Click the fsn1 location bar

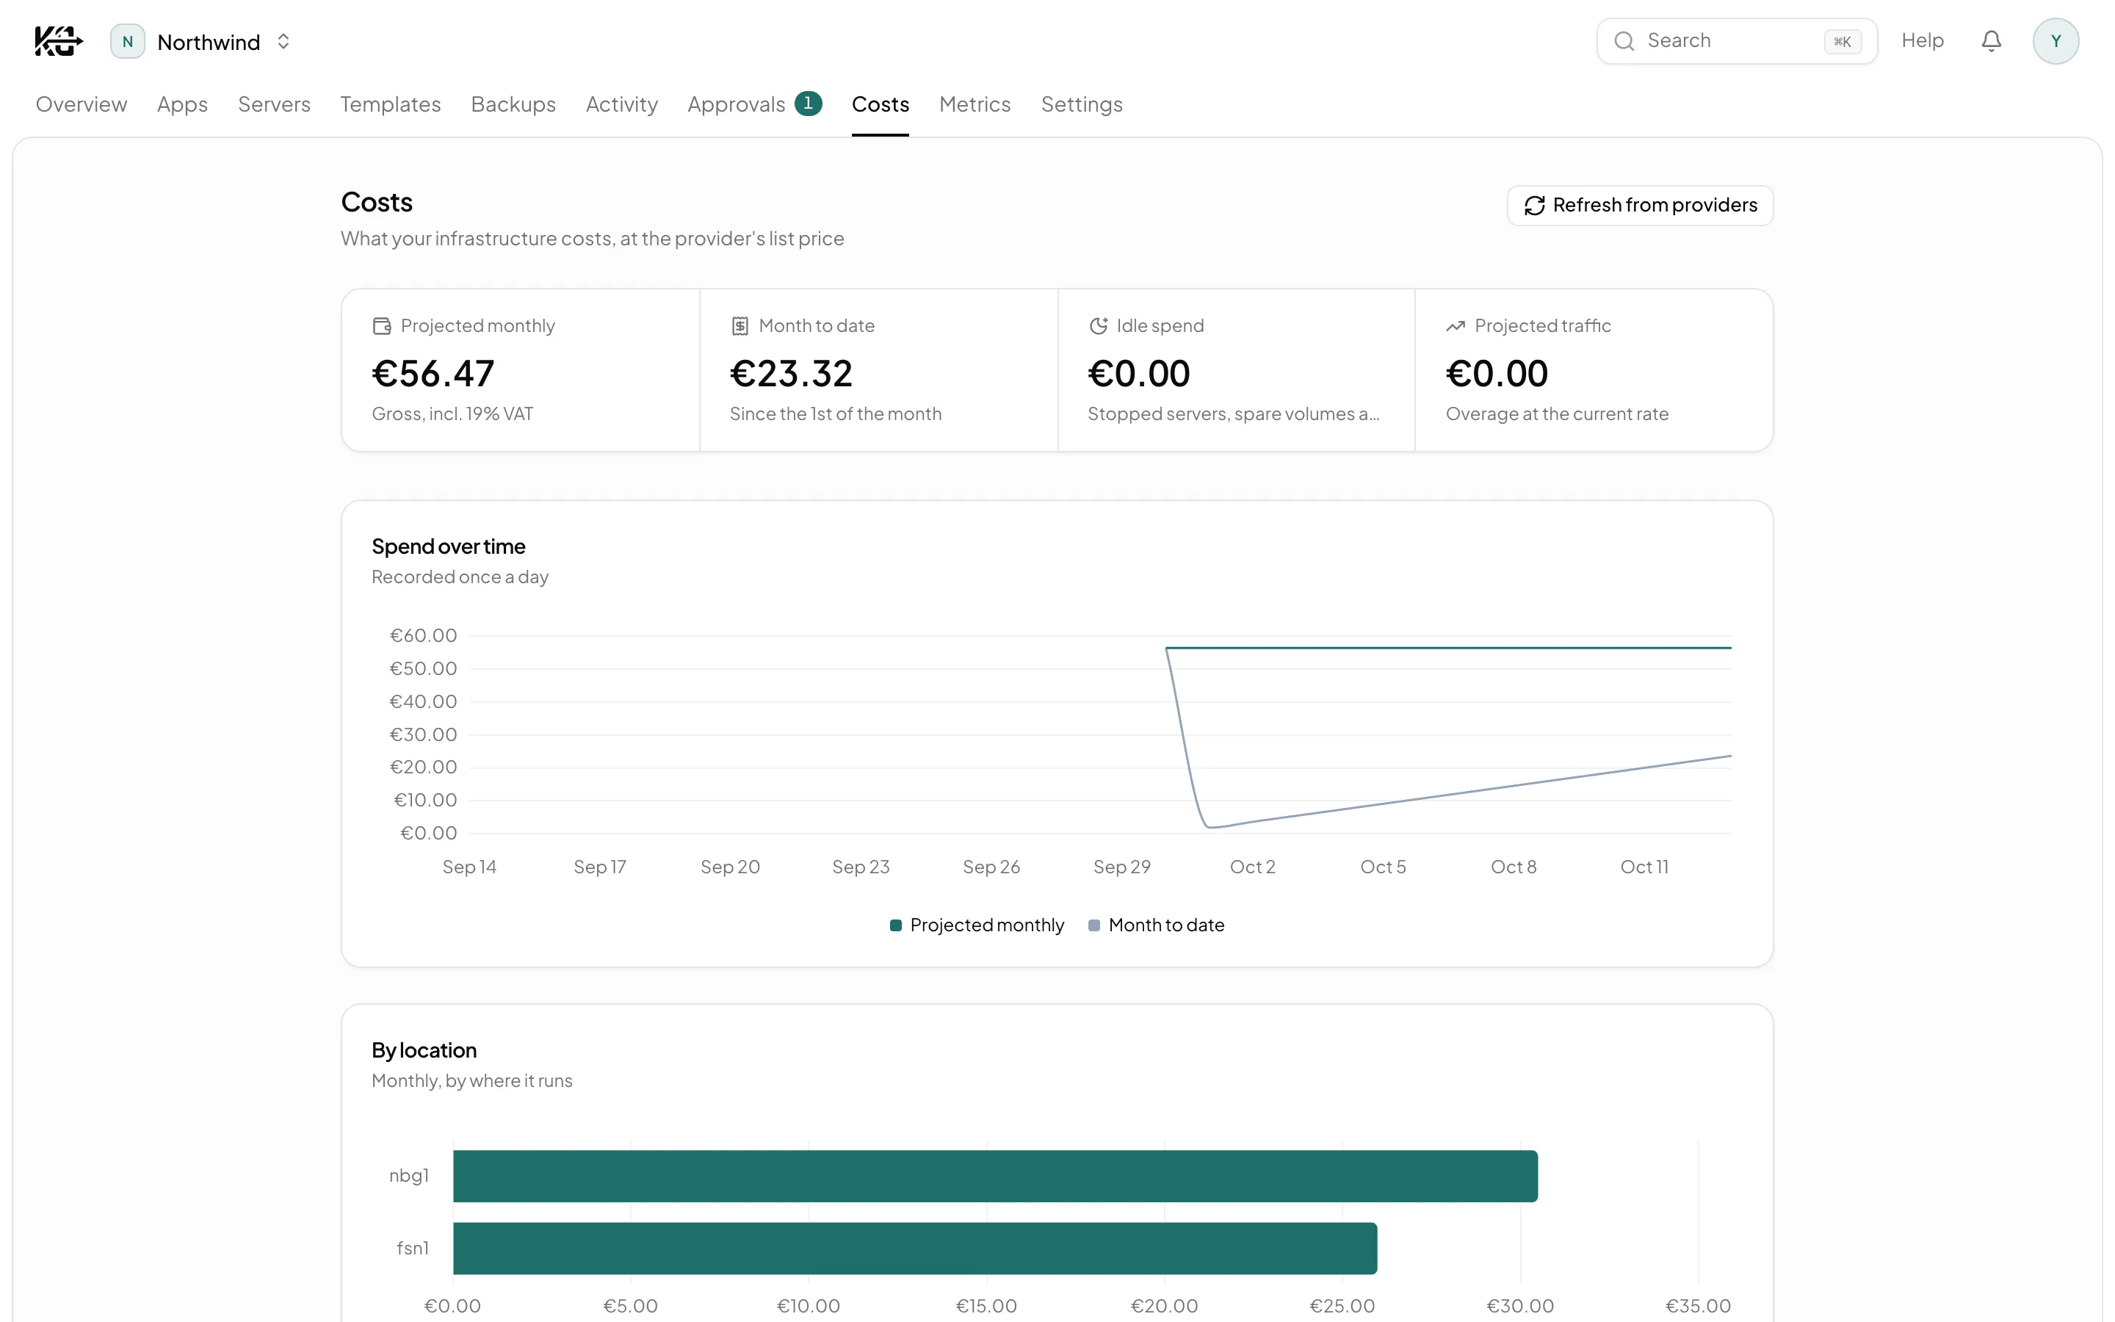(915, 1249)
